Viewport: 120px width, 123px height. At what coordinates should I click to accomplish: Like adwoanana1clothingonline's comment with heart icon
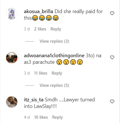click(x=112, y=58)
